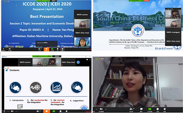The width and height of the screenshot is (183, 113).
Task: Click fullscreen icon at top-right of Contents Zoom window
Action: [x=90, y=59]
